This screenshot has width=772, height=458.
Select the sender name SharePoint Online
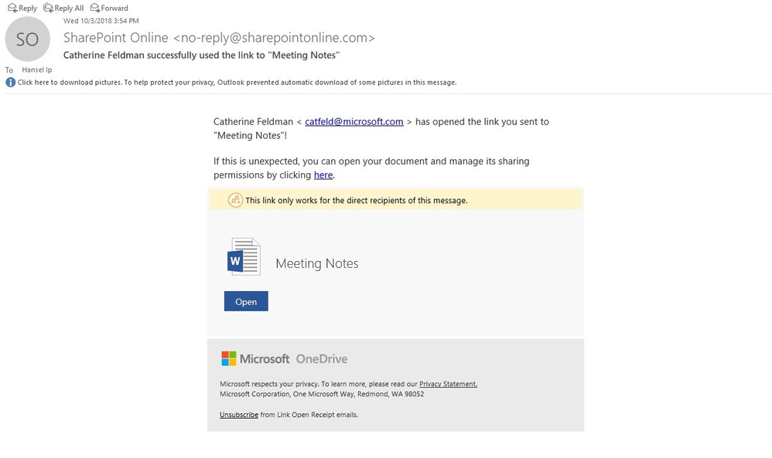tap(116, 38)
